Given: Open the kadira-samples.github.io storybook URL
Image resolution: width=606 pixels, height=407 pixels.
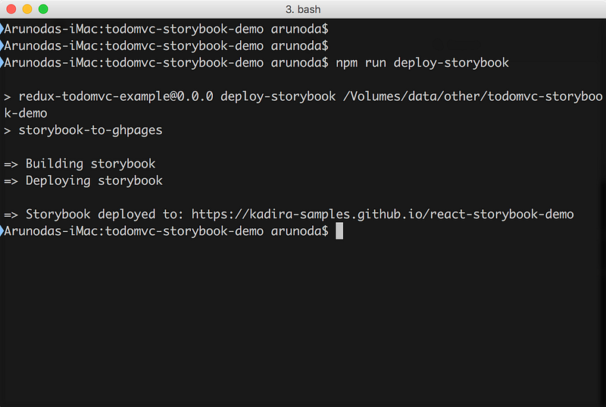Looking at the screenshot, I should pos(383,214).
